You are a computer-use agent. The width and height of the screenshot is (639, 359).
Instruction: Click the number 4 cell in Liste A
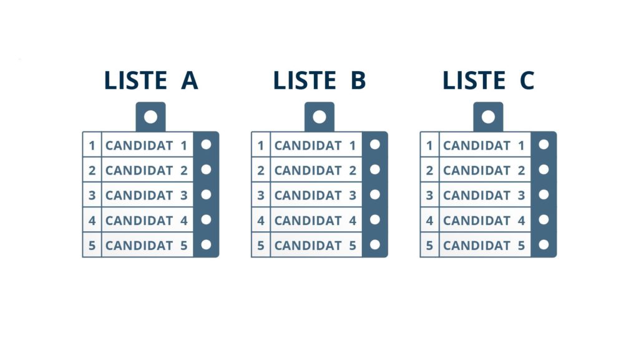tap(92, 220)
